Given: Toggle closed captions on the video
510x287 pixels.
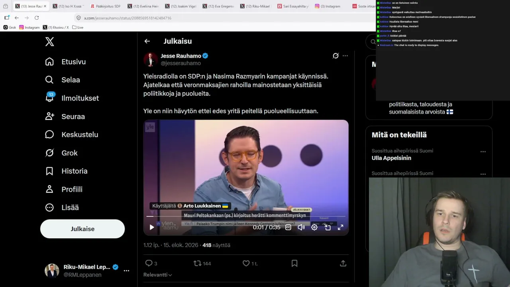Looking at the screenshot, I should coord(288,227).
